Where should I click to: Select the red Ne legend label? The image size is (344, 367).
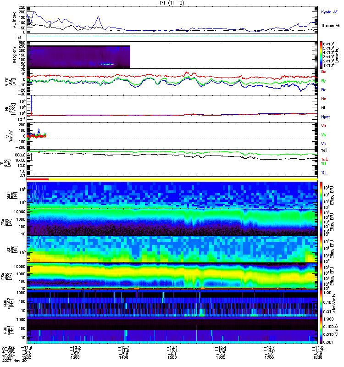tap(324, 99)
